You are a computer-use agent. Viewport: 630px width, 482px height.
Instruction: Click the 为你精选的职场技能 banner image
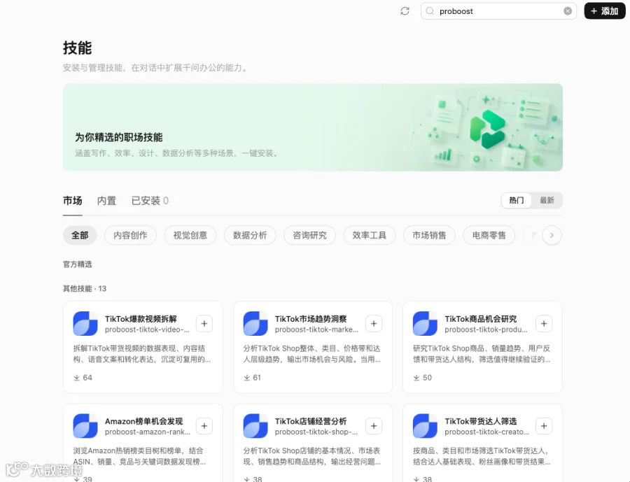(x=313, y=127)
